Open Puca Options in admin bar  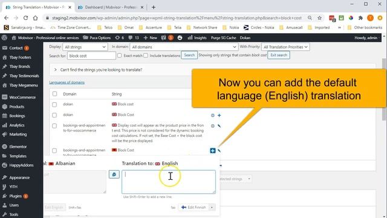click(x=97, y=38)
